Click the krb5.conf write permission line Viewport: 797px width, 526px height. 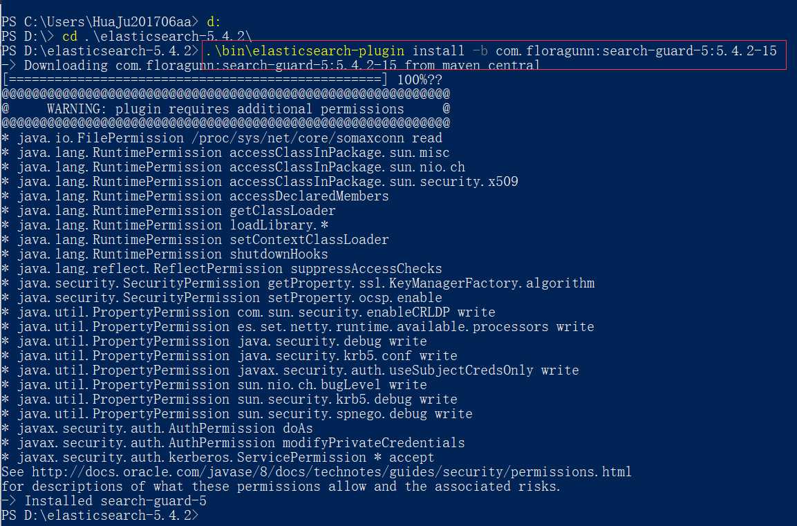tap(229, 356)
